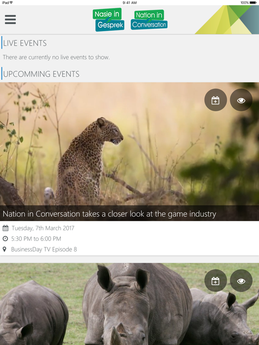Add the leopard game industry event to calendar
This screenshot has height=345, width=259.
pos(215,100)
